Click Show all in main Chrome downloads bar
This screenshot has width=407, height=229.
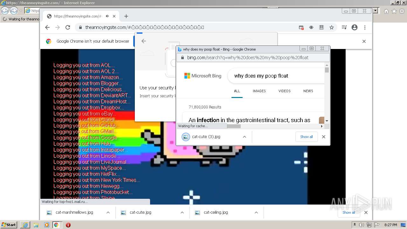point(348,212)
